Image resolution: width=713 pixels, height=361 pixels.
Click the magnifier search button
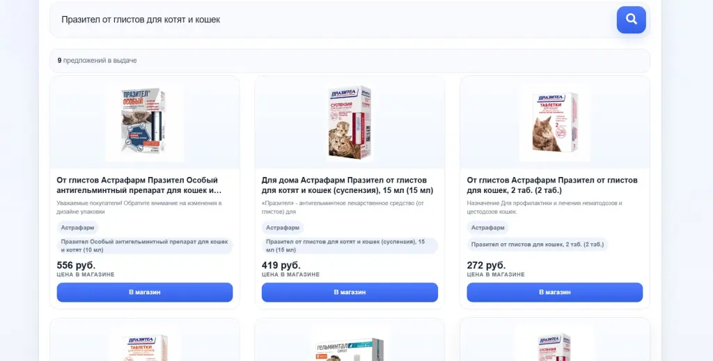[631, 20]
